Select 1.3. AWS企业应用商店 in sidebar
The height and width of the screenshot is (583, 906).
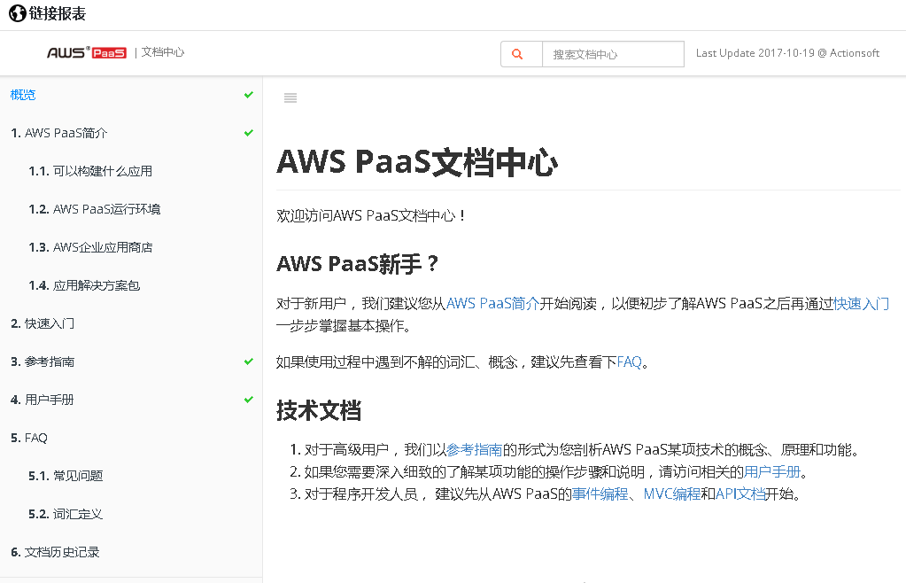90,247
